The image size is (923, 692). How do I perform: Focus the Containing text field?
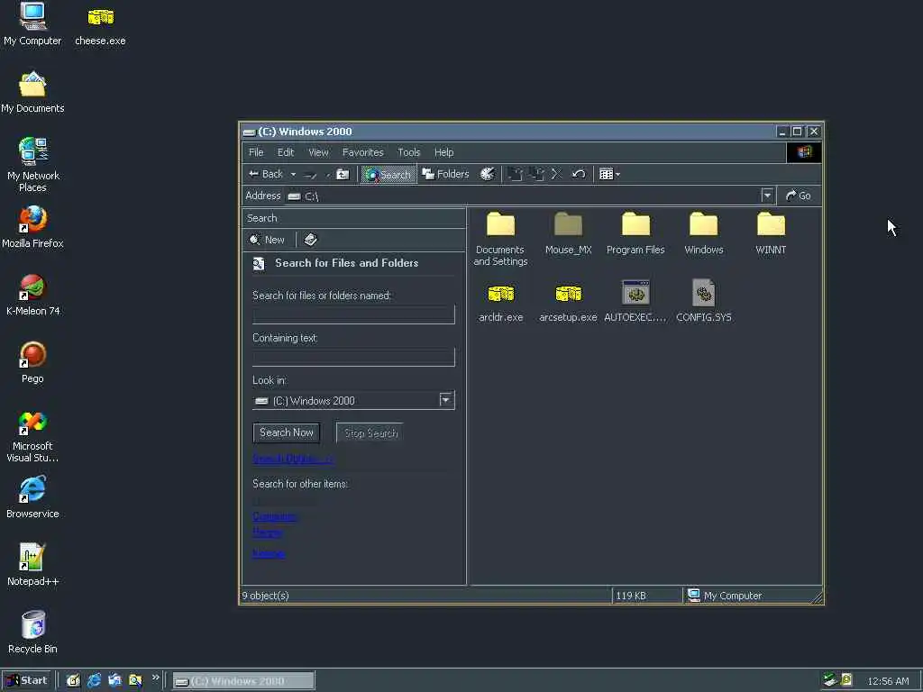click(353, 357)
